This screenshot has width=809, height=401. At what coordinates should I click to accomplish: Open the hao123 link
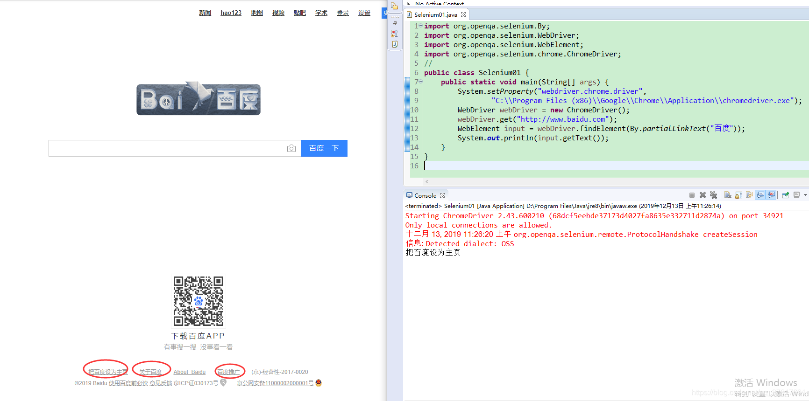click(x=231, y=13)
